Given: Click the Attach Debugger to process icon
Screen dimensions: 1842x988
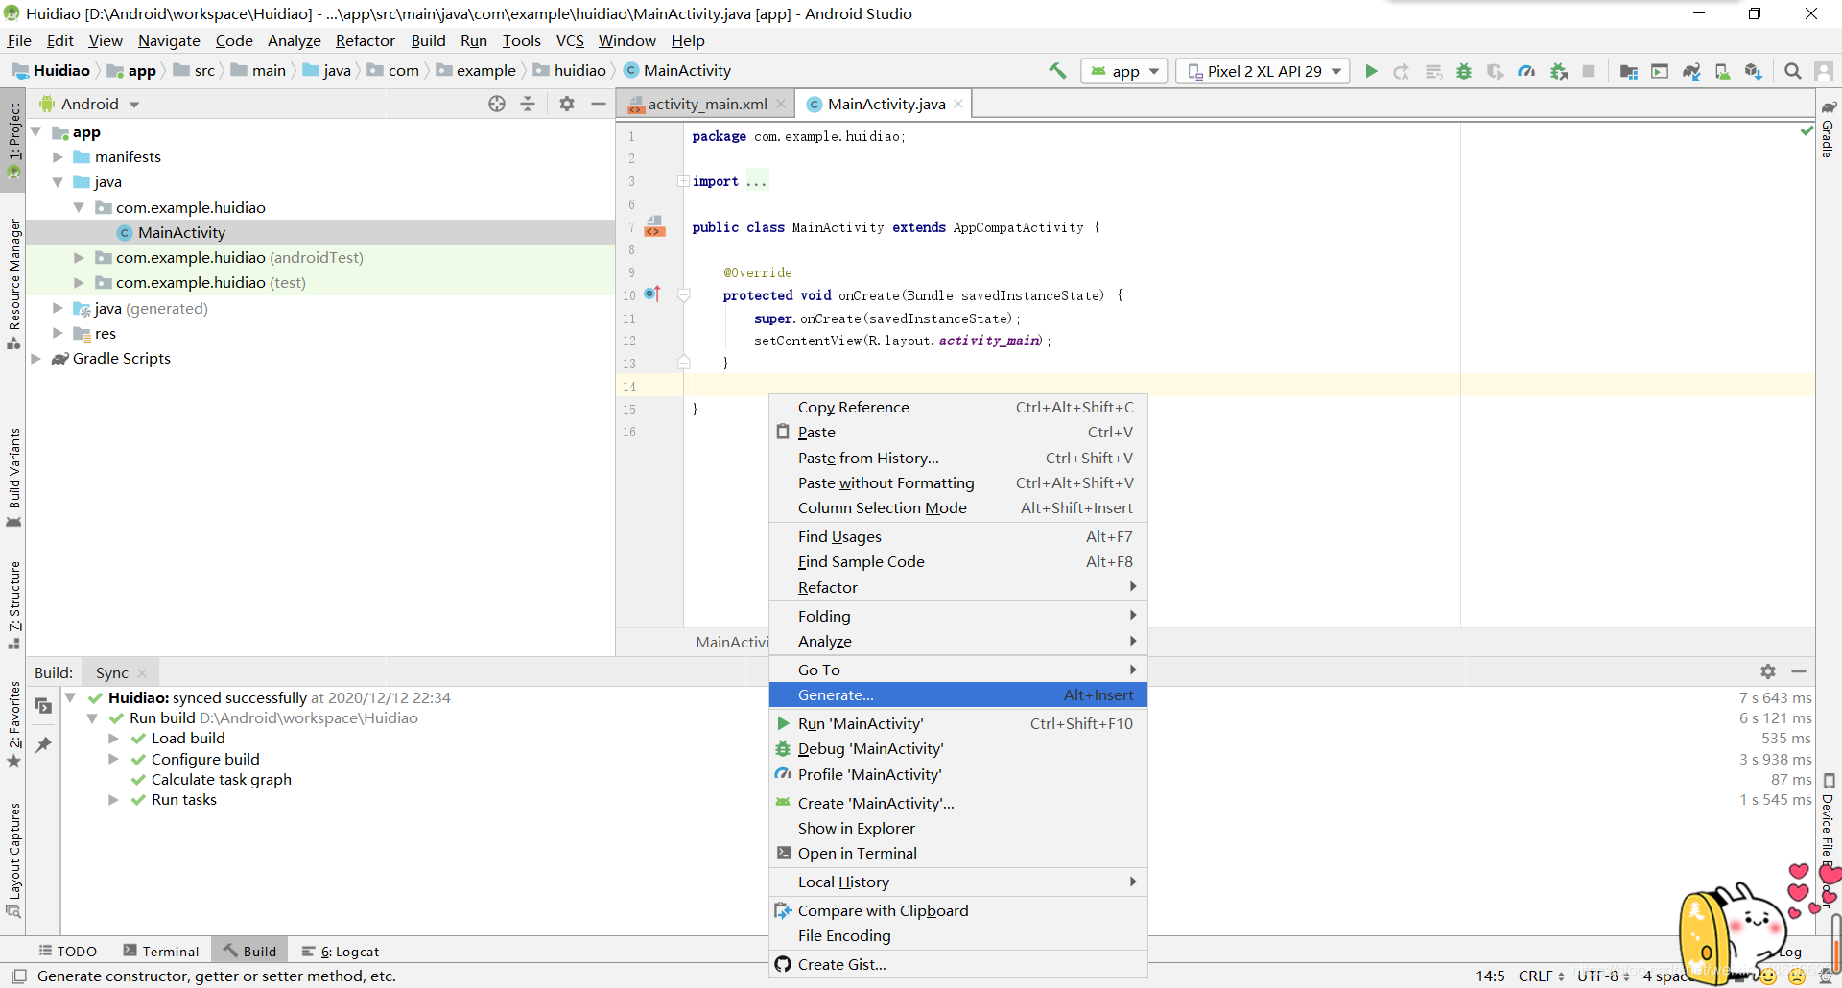Looking at the screenshot, I should (1559, 71).
